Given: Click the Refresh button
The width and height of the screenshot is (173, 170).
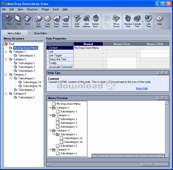Looking at the screenshot, I should tap(147, 164).
